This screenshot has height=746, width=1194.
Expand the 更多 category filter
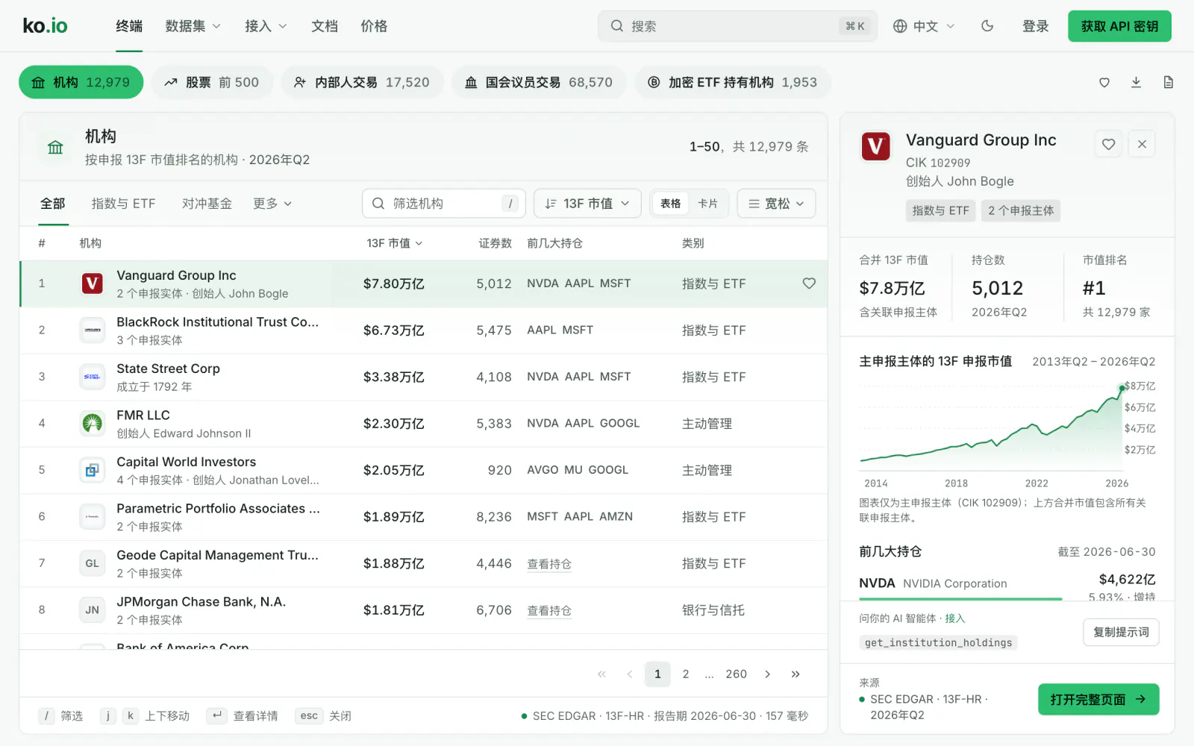tap(272, 204)
